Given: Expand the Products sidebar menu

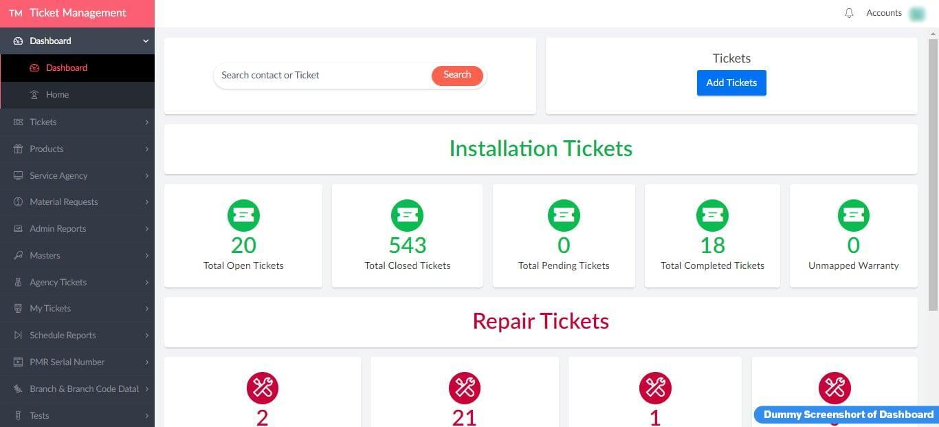Looking at the screenshot, I should [77, 149].
